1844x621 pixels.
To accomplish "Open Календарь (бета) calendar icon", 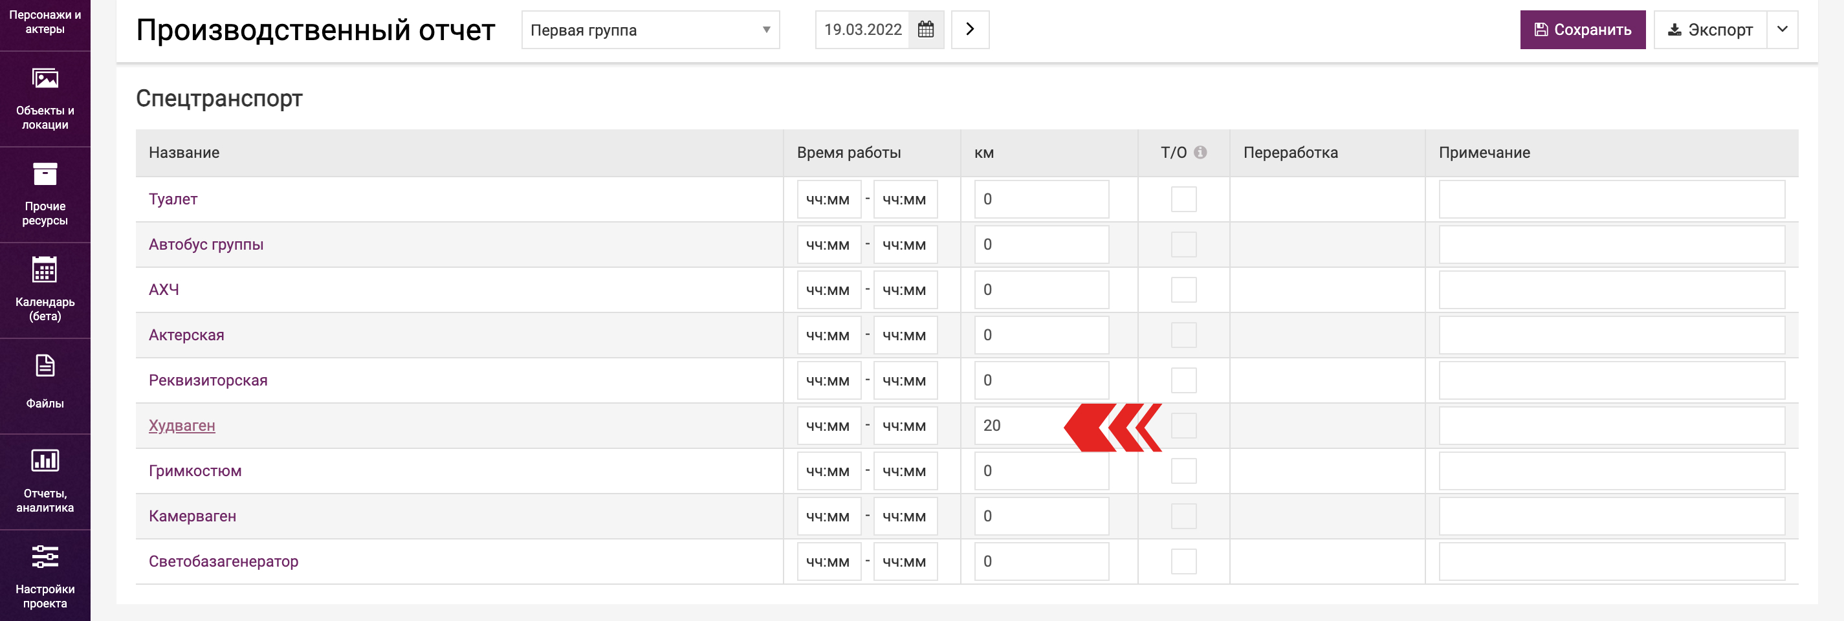I will tap(45, 270).
